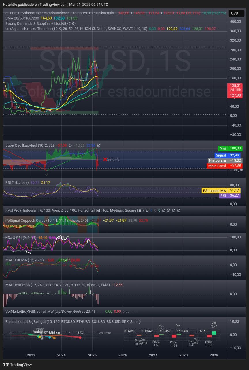Select the MACD DEMA indicator title

pos(24,260)
